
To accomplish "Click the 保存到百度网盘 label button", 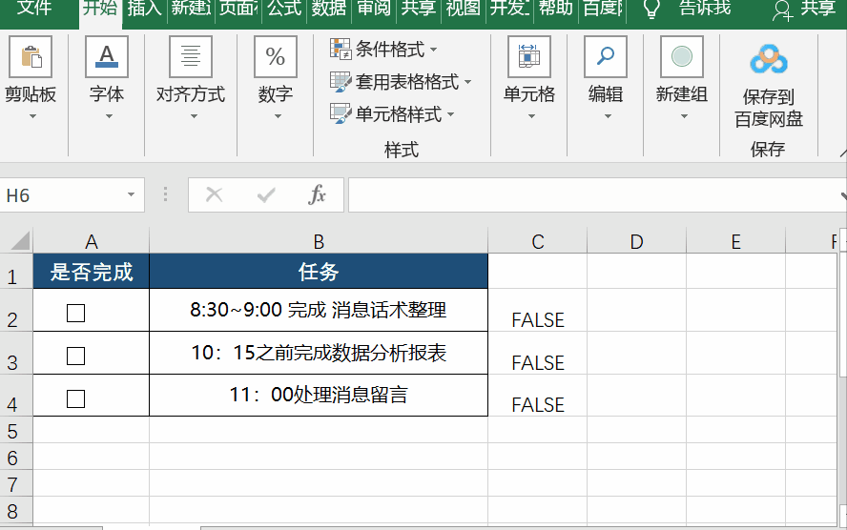I will point(769,108).
